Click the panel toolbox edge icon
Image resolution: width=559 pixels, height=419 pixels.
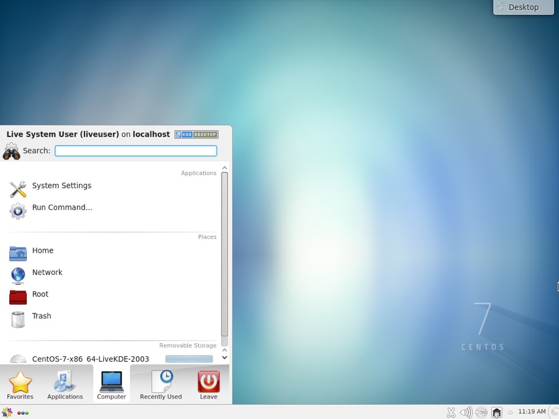pyautogui.click(x=555, y=412)
